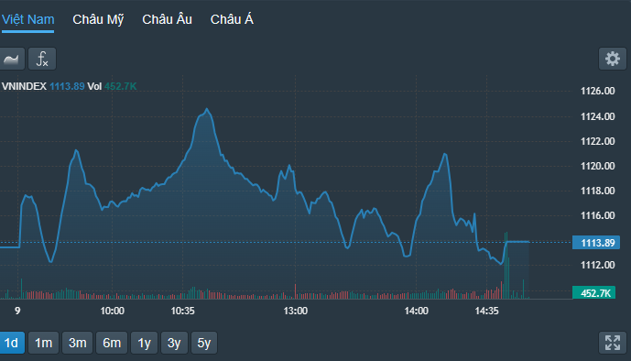Image resolution: width=631 pixels, height=361 pixels.
Task: Click the 14:00 time axis label
Action: tap(416, 312)
